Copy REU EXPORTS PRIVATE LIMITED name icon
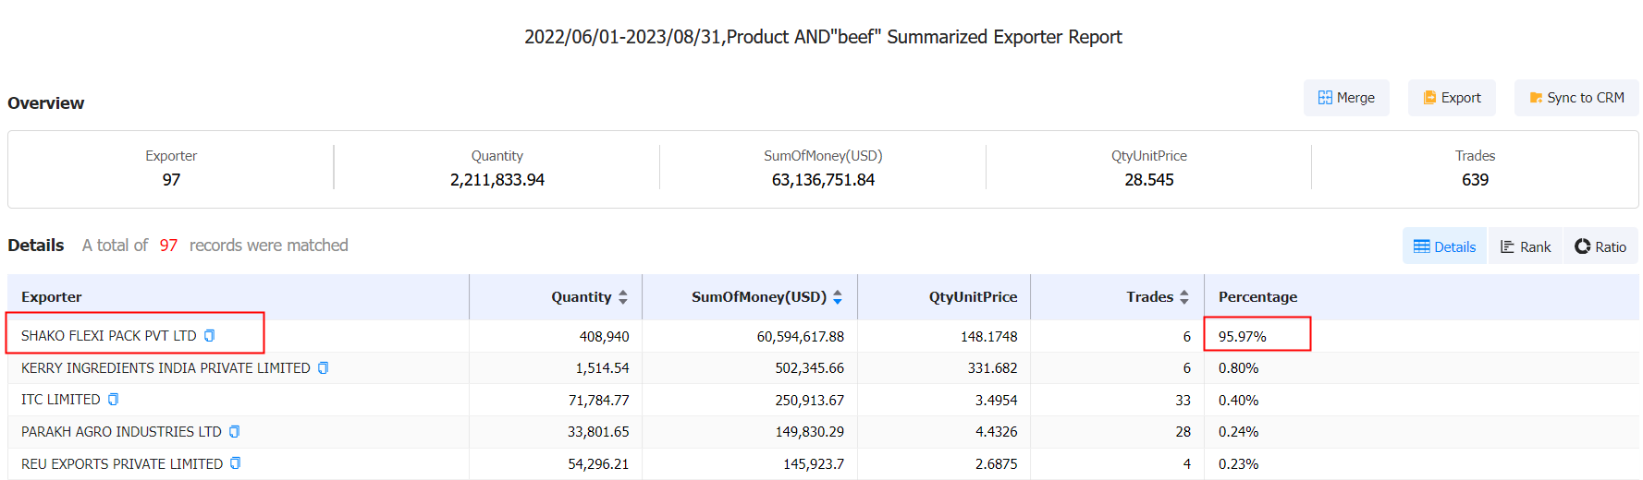1643x480 pixels. (x=235, y=463)
